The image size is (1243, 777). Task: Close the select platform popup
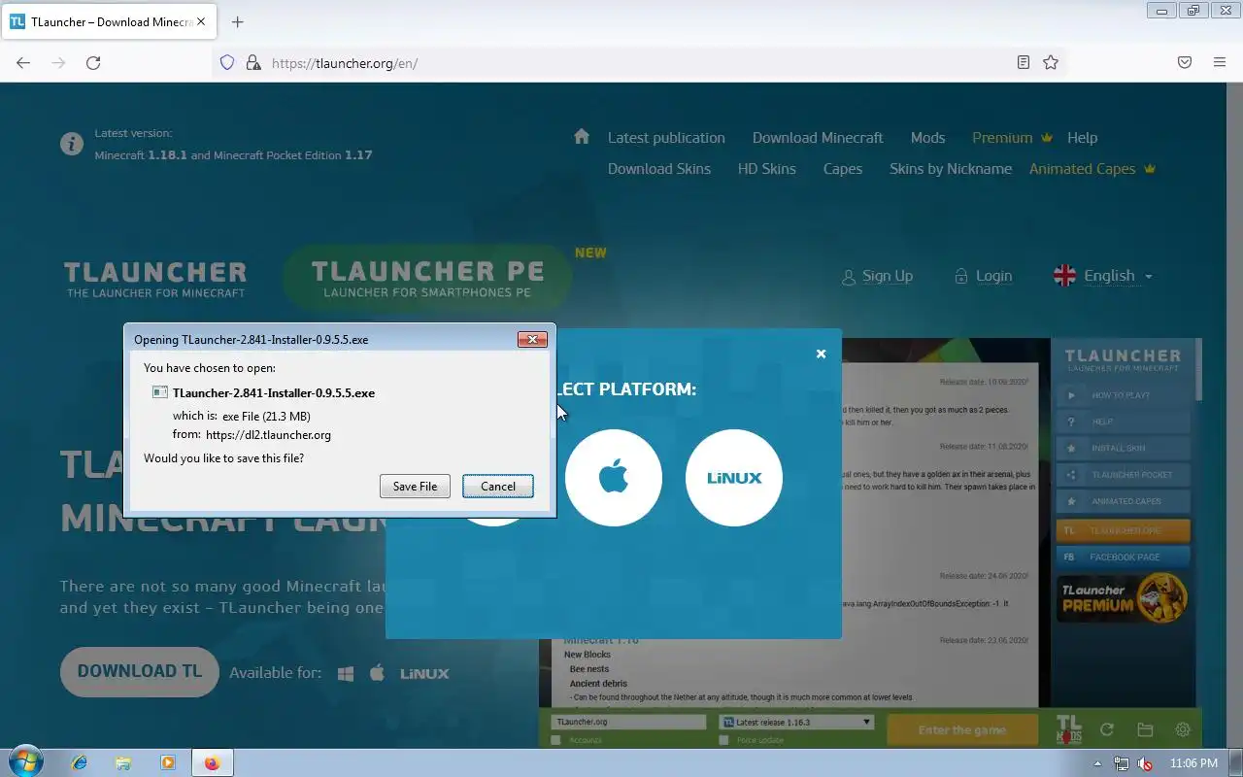click(x=821, y=354)
